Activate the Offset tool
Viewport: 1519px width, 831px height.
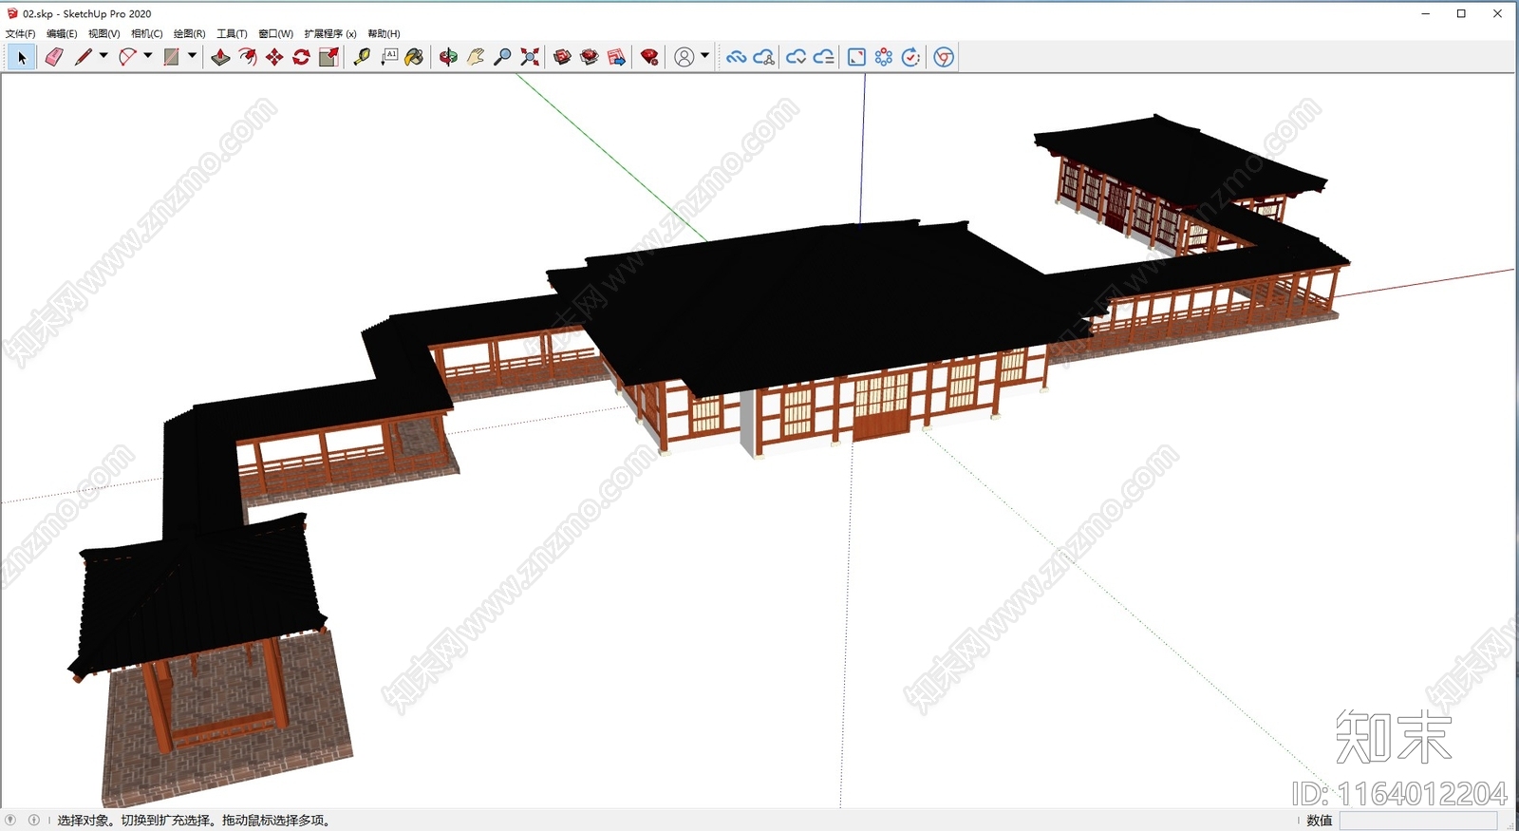248,57
